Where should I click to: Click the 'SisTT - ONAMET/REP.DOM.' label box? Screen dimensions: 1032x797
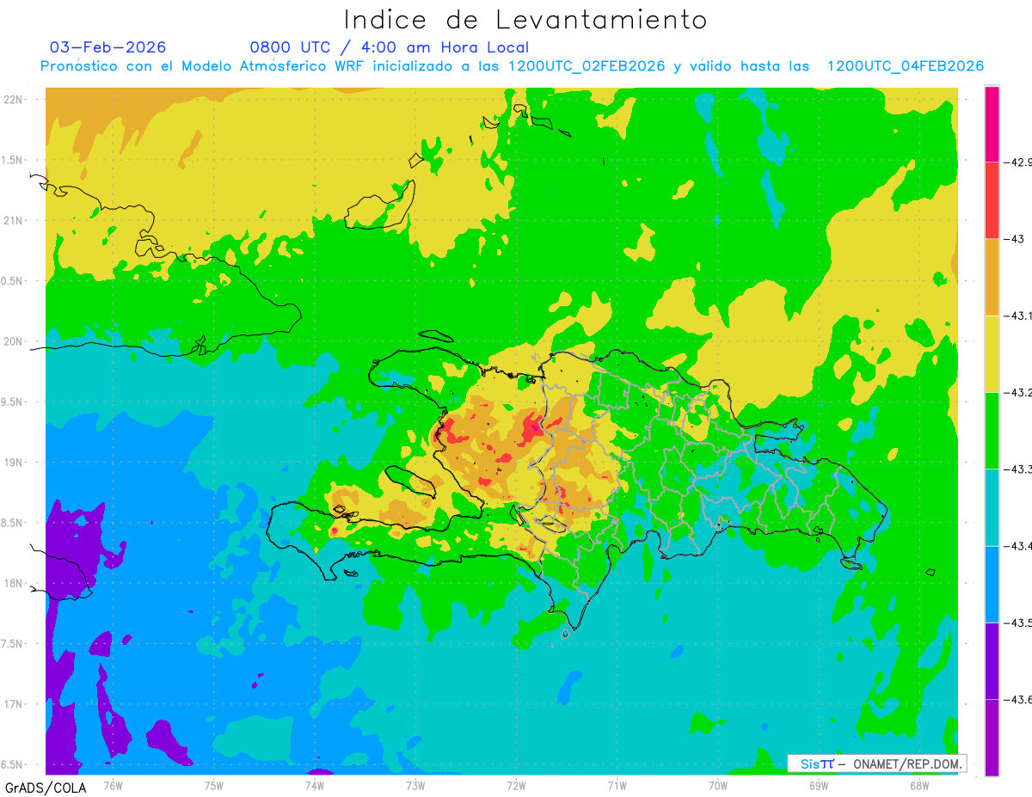pyautogui.click(x=877, y=763)
